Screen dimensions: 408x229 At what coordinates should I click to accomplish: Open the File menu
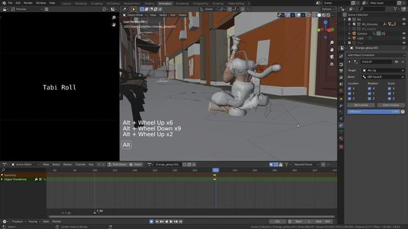10,3
